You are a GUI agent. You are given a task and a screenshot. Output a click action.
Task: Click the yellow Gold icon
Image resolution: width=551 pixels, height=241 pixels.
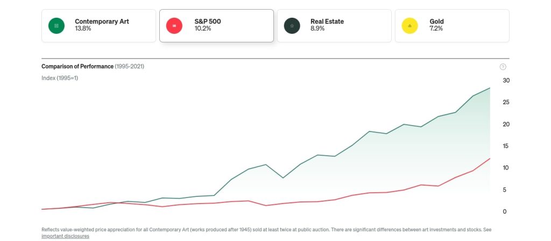click(x=410, y=25)
